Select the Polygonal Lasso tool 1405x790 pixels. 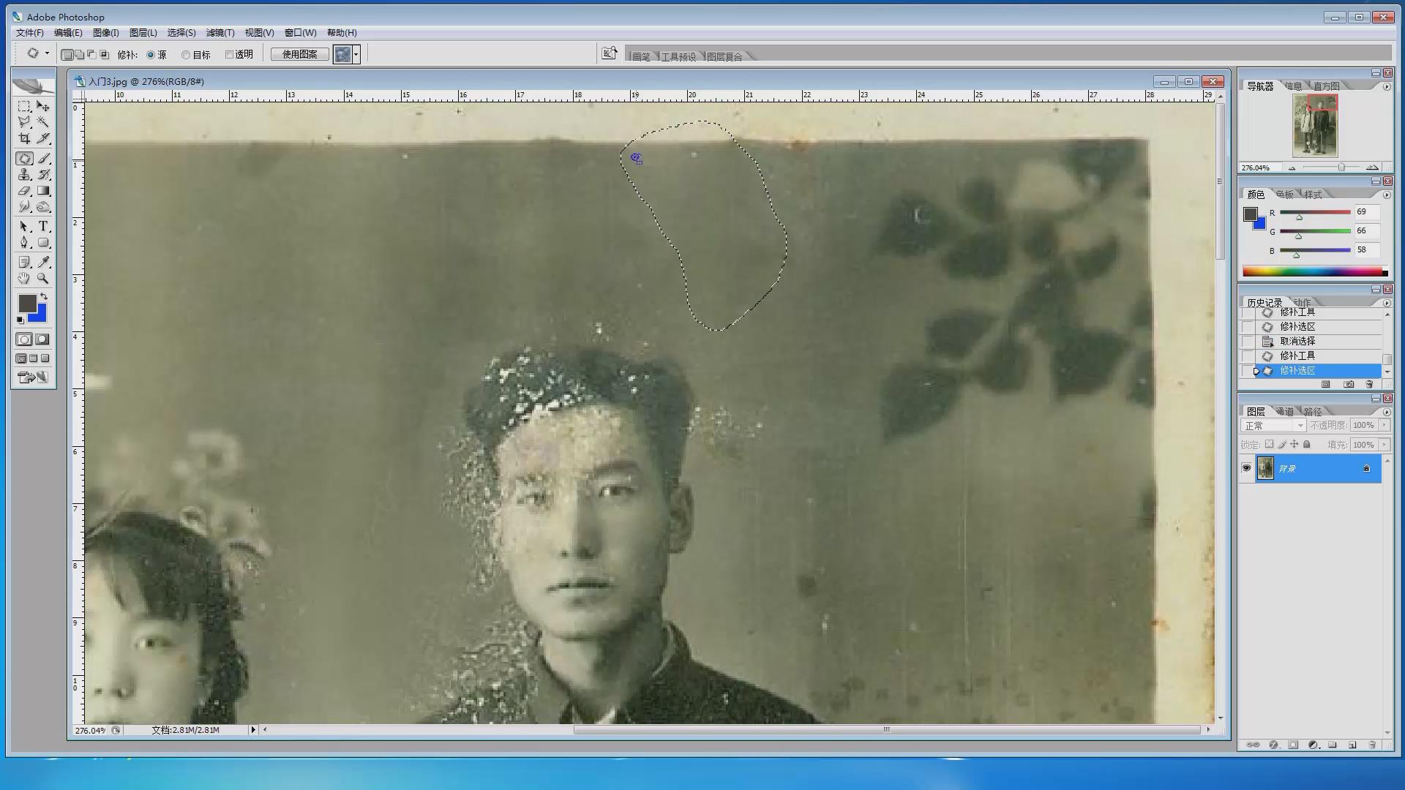tap(24, 122)
